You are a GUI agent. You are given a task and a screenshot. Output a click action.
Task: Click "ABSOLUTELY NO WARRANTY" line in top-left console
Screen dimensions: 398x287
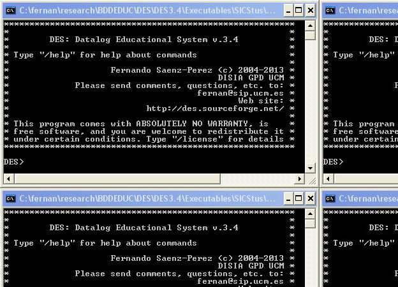tap(141, 124)
